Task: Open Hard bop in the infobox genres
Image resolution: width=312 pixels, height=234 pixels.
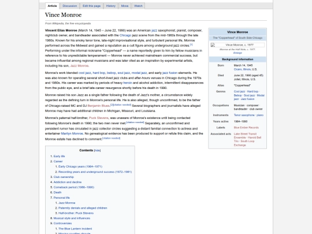Action: [252, 91]
